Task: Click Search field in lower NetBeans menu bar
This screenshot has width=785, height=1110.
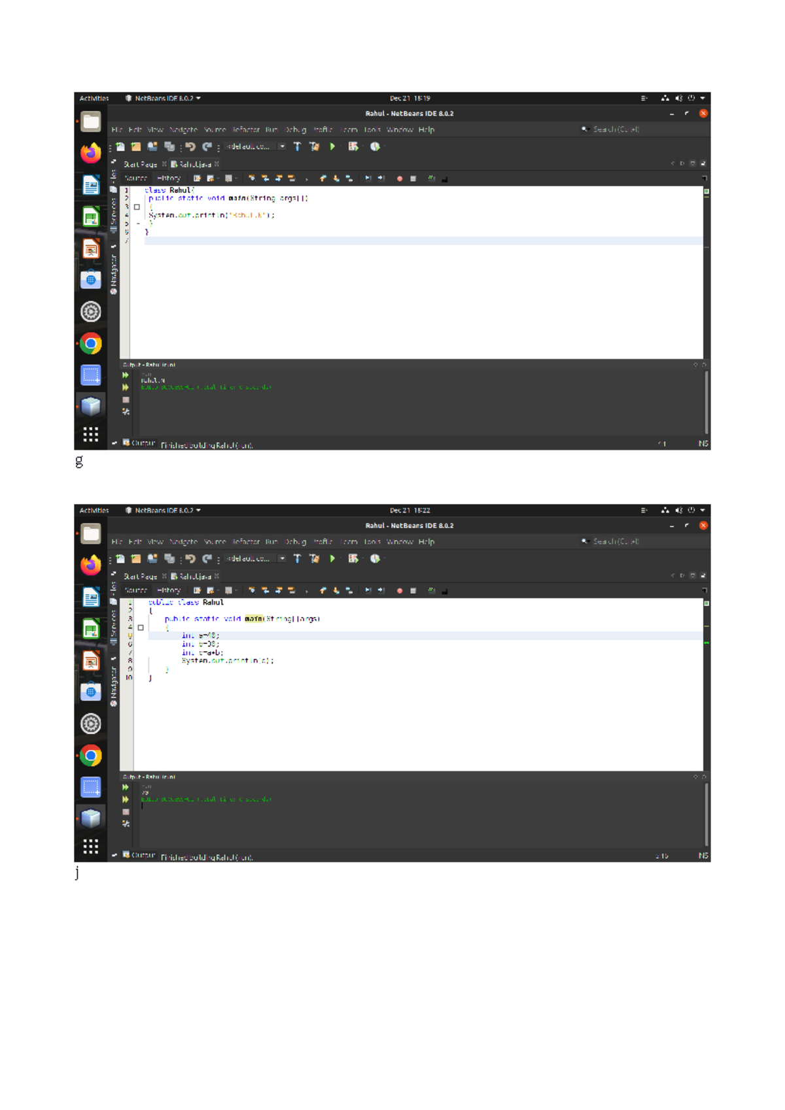Action: [x=615, y=542]
